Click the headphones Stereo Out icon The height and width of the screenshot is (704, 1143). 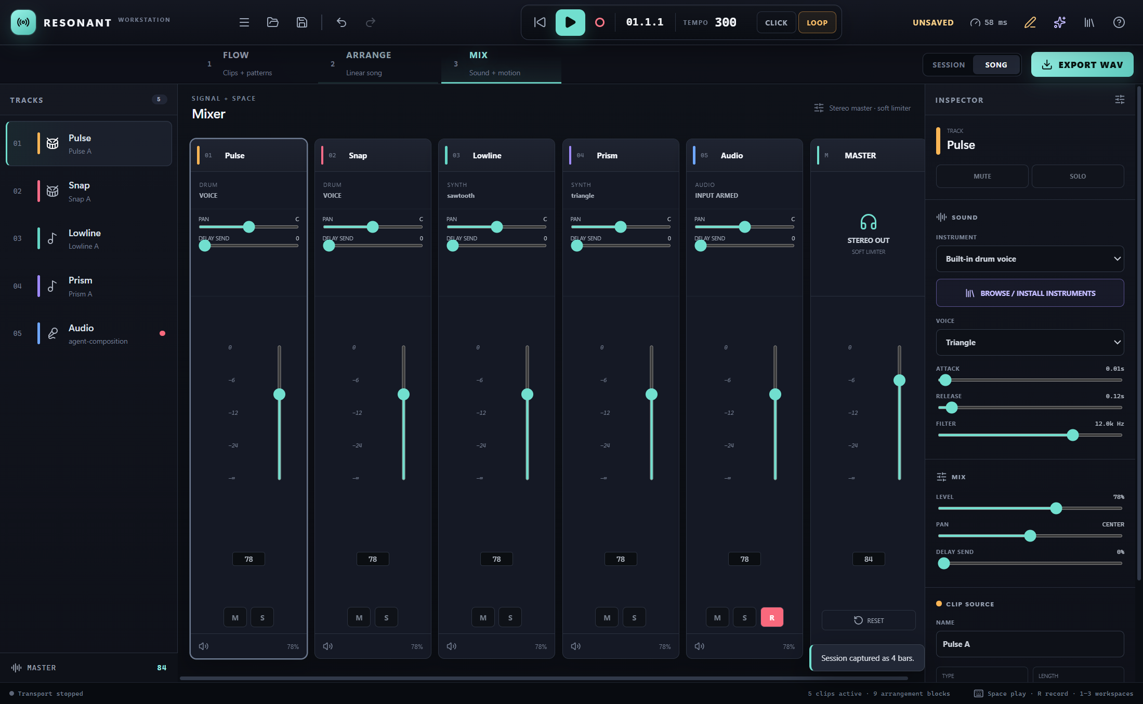tap(869, 222)
